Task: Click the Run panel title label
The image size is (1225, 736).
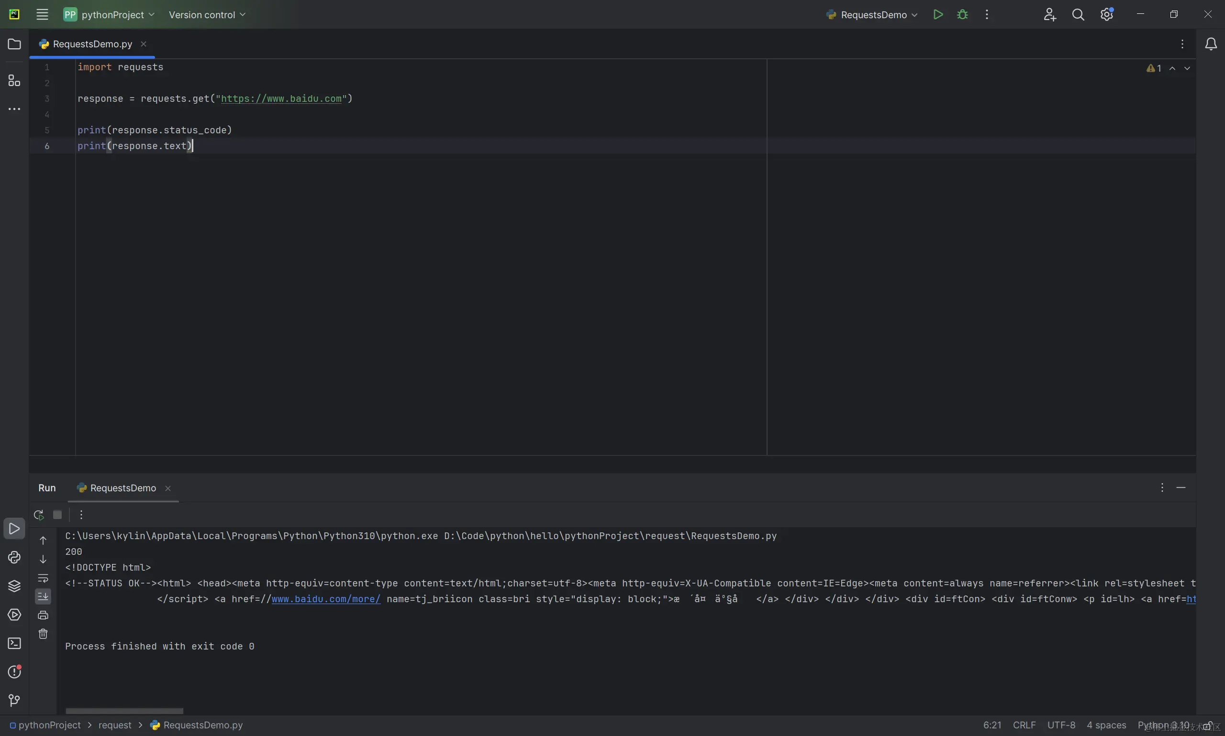Action: (x=47, y=488)
